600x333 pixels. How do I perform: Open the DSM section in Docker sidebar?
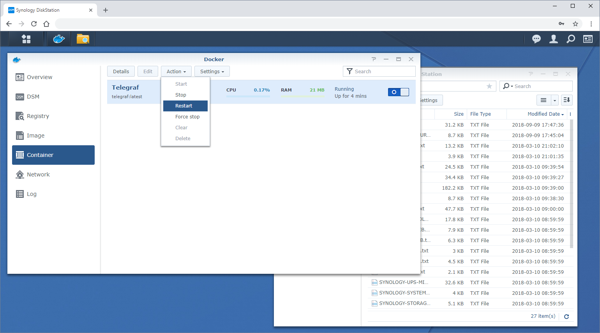pyautogui.click(x=53, y=97)
